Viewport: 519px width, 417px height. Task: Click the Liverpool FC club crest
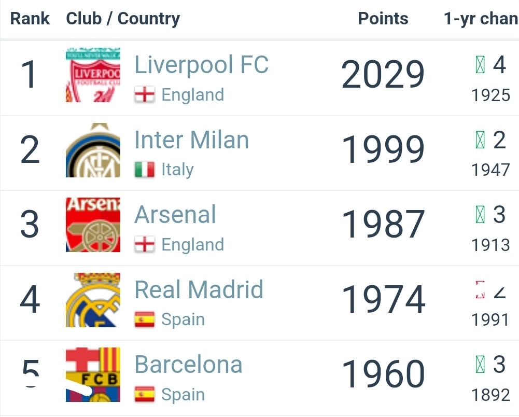pos(93,75)
